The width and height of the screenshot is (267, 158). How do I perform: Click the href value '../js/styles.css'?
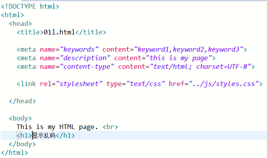(224, 84)
